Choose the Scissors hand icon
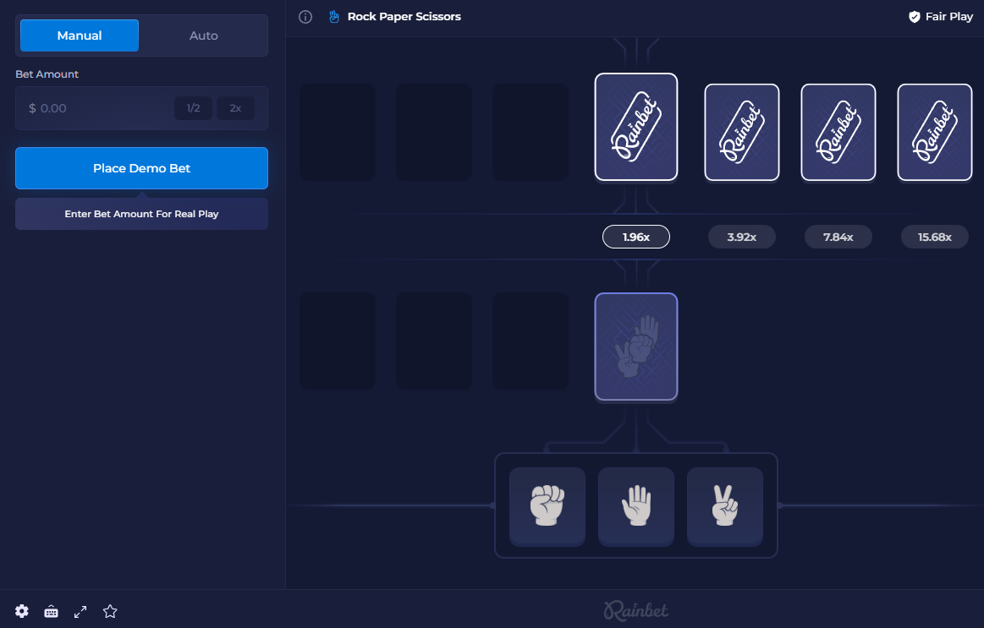 click(724, 505)
